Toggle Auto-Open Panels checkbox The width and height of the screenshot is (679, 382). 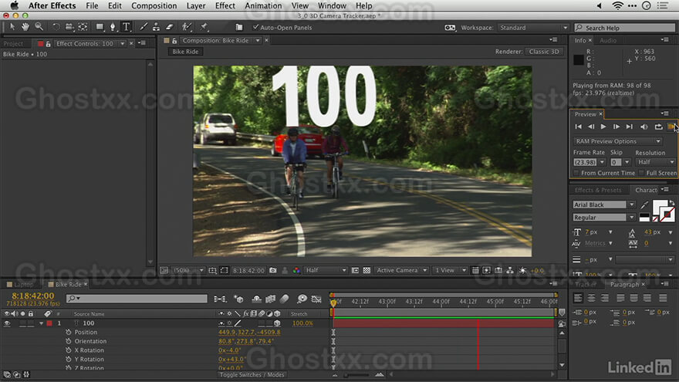(x=255, y=27)
